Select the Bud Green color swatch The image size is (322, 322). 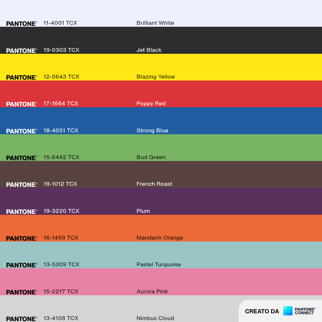pyautogui.click(x=161, y=148)
